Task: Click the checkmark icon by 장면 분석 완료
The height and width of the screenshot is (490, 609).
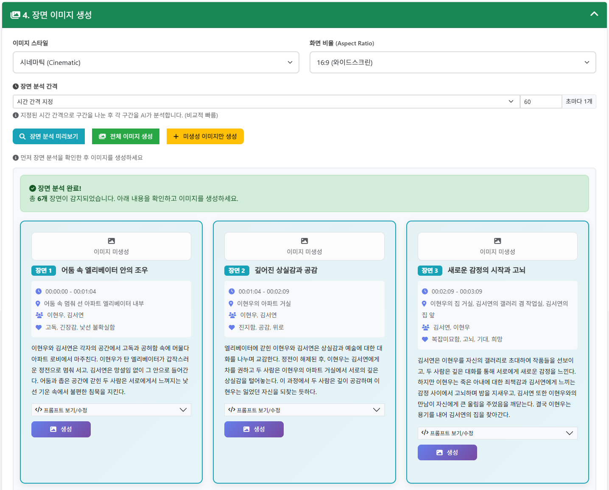Action: tap(32, 188)
